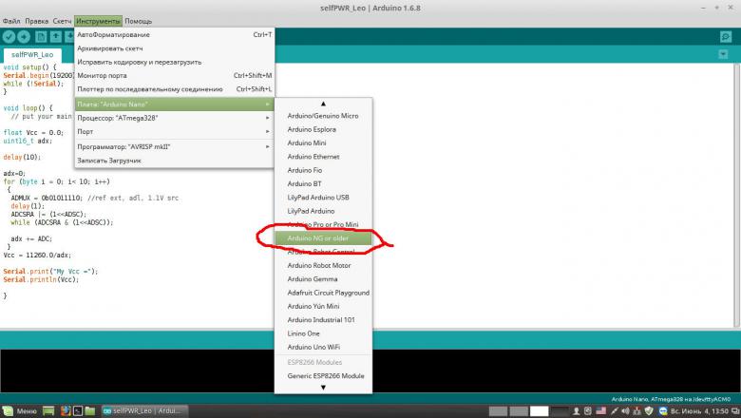The width and height of the screenshot is (741, 418).
Task: Open Монитор порта from the menu
Action: coord(175,76)
